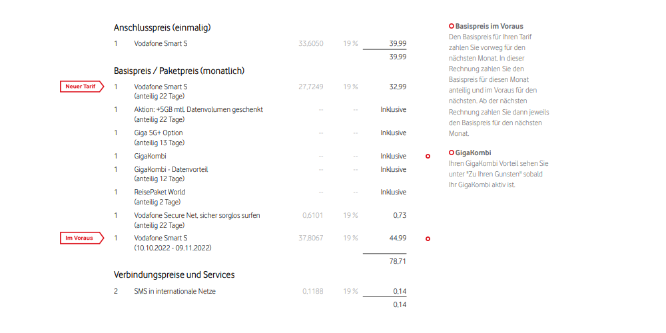The height and width of the screenshot is (333, 666).
Task: Click the red circle marker beside the GigaKombi row
Action: pos(428,157)
